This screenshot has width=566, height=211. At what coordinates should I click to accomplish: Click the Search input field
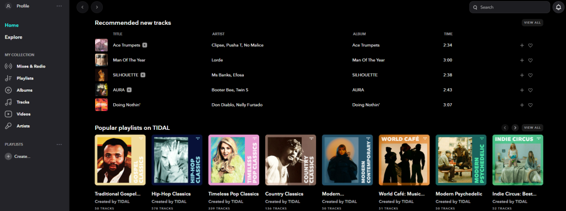pyautogui.click(x=510, y=7)
